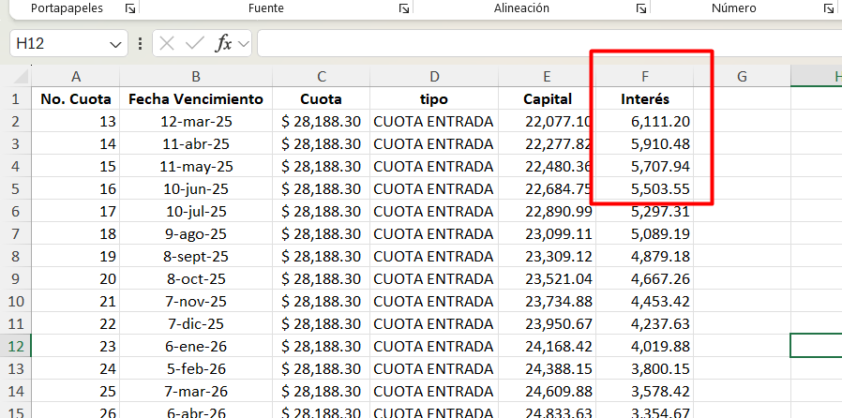Open the Número format dialog launcher
This screenshot has height=418, width=842.
click(x=830, y=8)
